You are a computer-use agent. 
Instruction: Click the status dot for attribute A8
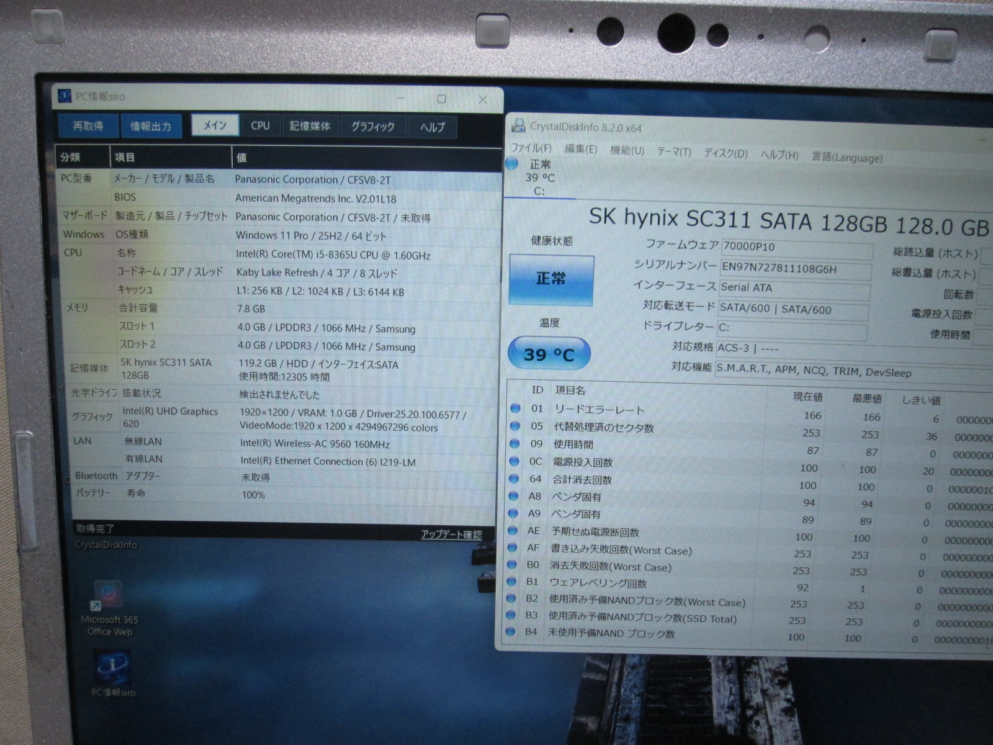tap(513, 496)
